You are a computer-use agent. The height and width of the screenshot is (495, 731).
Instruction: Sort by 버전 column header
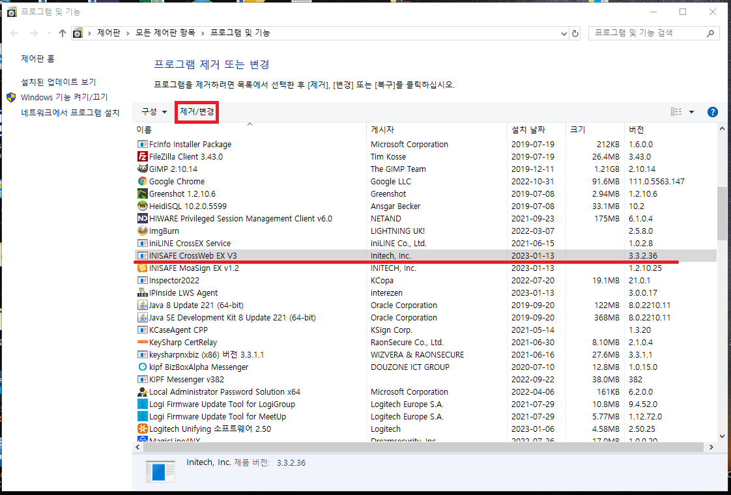(670, 130)
